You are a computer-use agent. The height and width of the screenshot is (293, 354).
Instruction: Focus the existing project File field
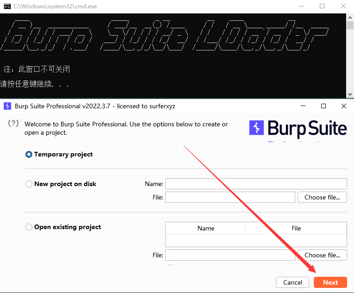(x=230, y=255)
